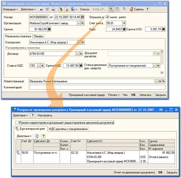
Task: Click the Записать button
Action: (145, 95)
